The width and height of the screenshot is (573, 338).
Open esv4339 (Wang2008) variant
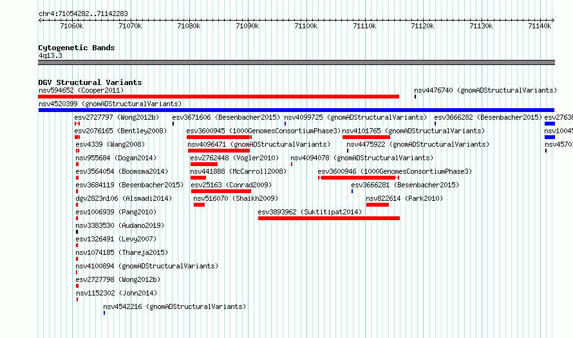tap(110, 144)
